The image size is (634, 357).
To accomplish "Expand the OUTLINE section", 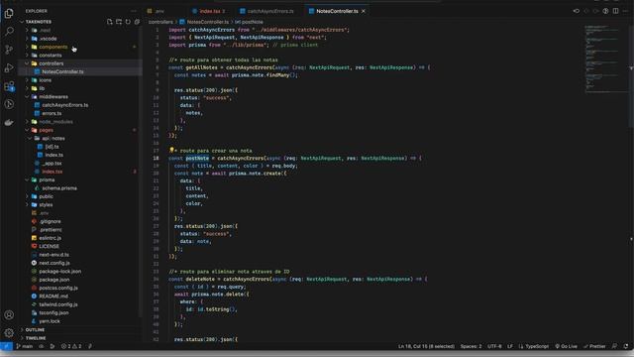I will pos(36,330).
